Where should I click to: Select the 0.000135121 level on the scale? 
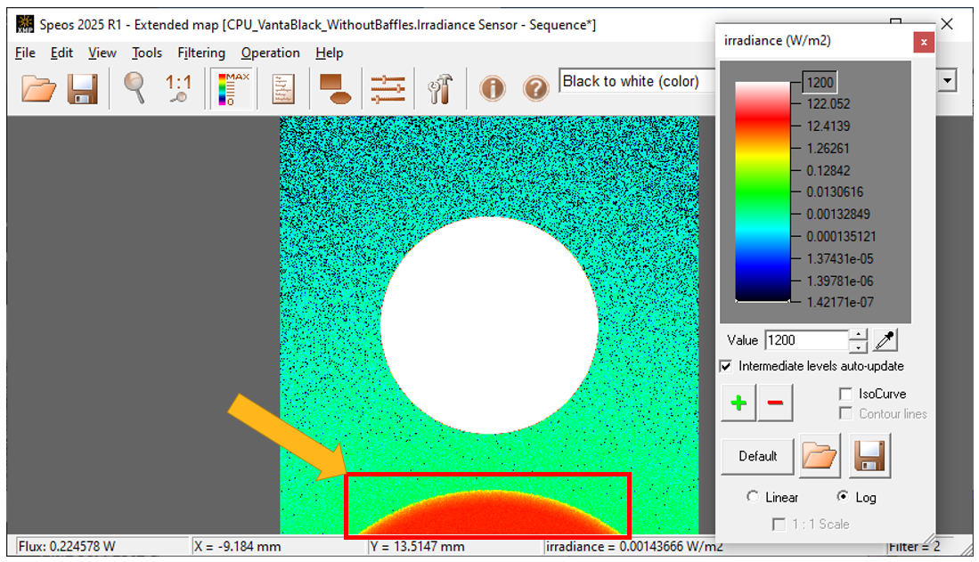(841, 237)
